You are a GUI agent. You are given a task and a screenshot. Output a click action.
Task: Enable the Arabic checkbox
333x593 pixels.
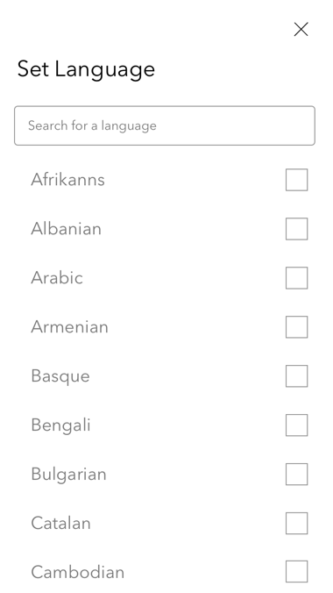click(x=297, y=278)
